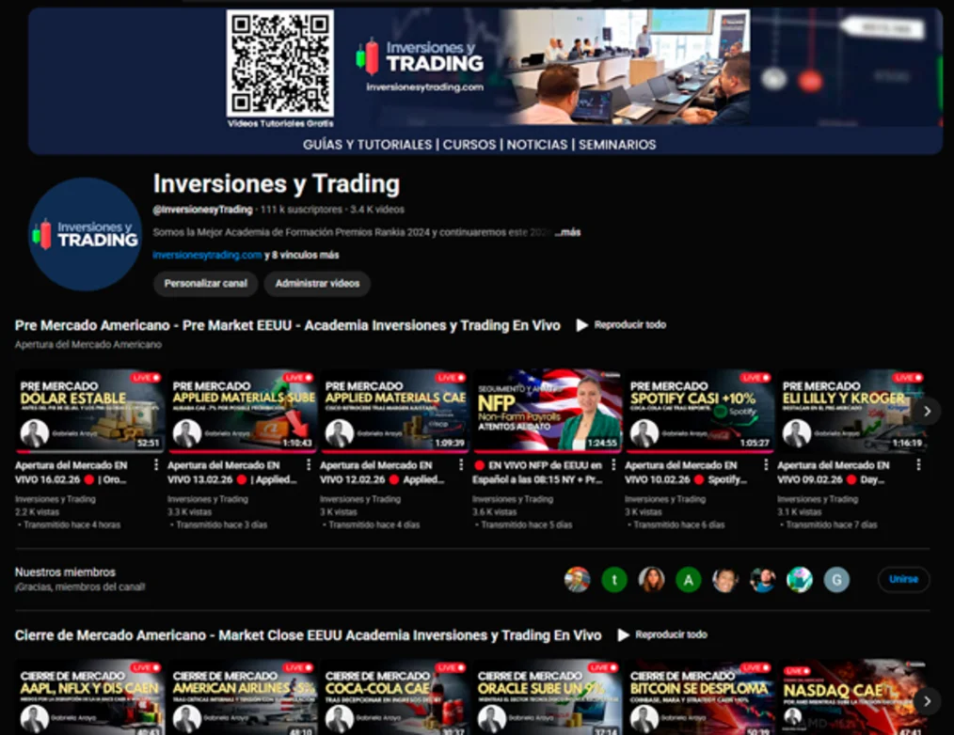Open AMERICAN AIRLINES cierre thumbnail
Viewport: 954px width, 735px height.
point(243,698)
